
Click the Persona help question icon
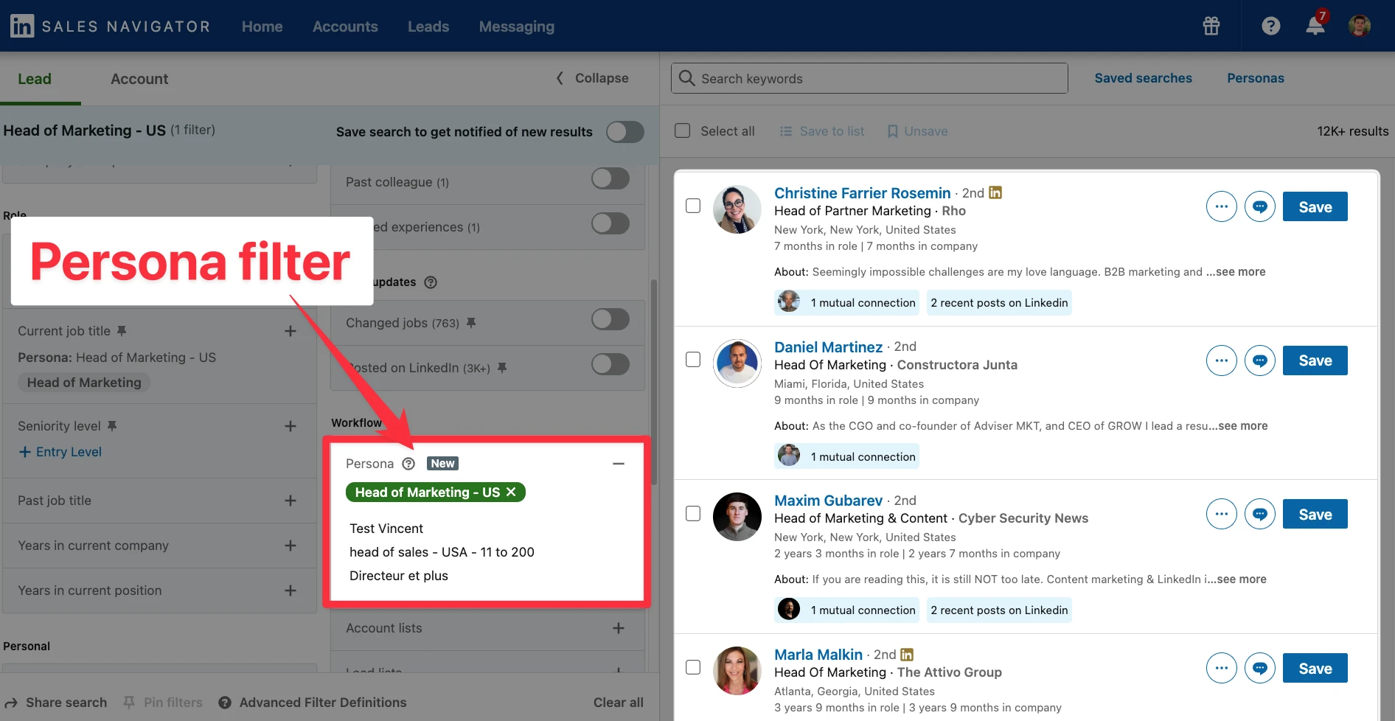point(408,463)
